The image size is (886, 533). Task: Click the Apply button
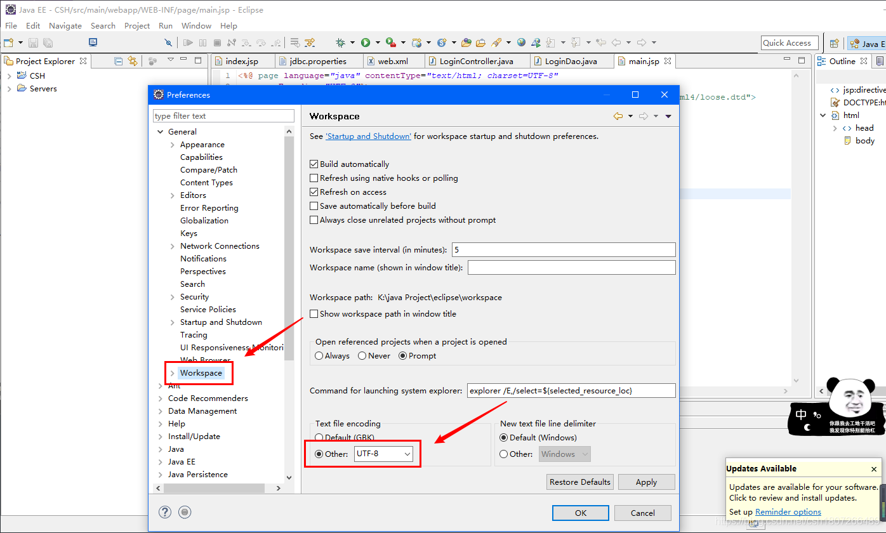[x=646, y=482]
